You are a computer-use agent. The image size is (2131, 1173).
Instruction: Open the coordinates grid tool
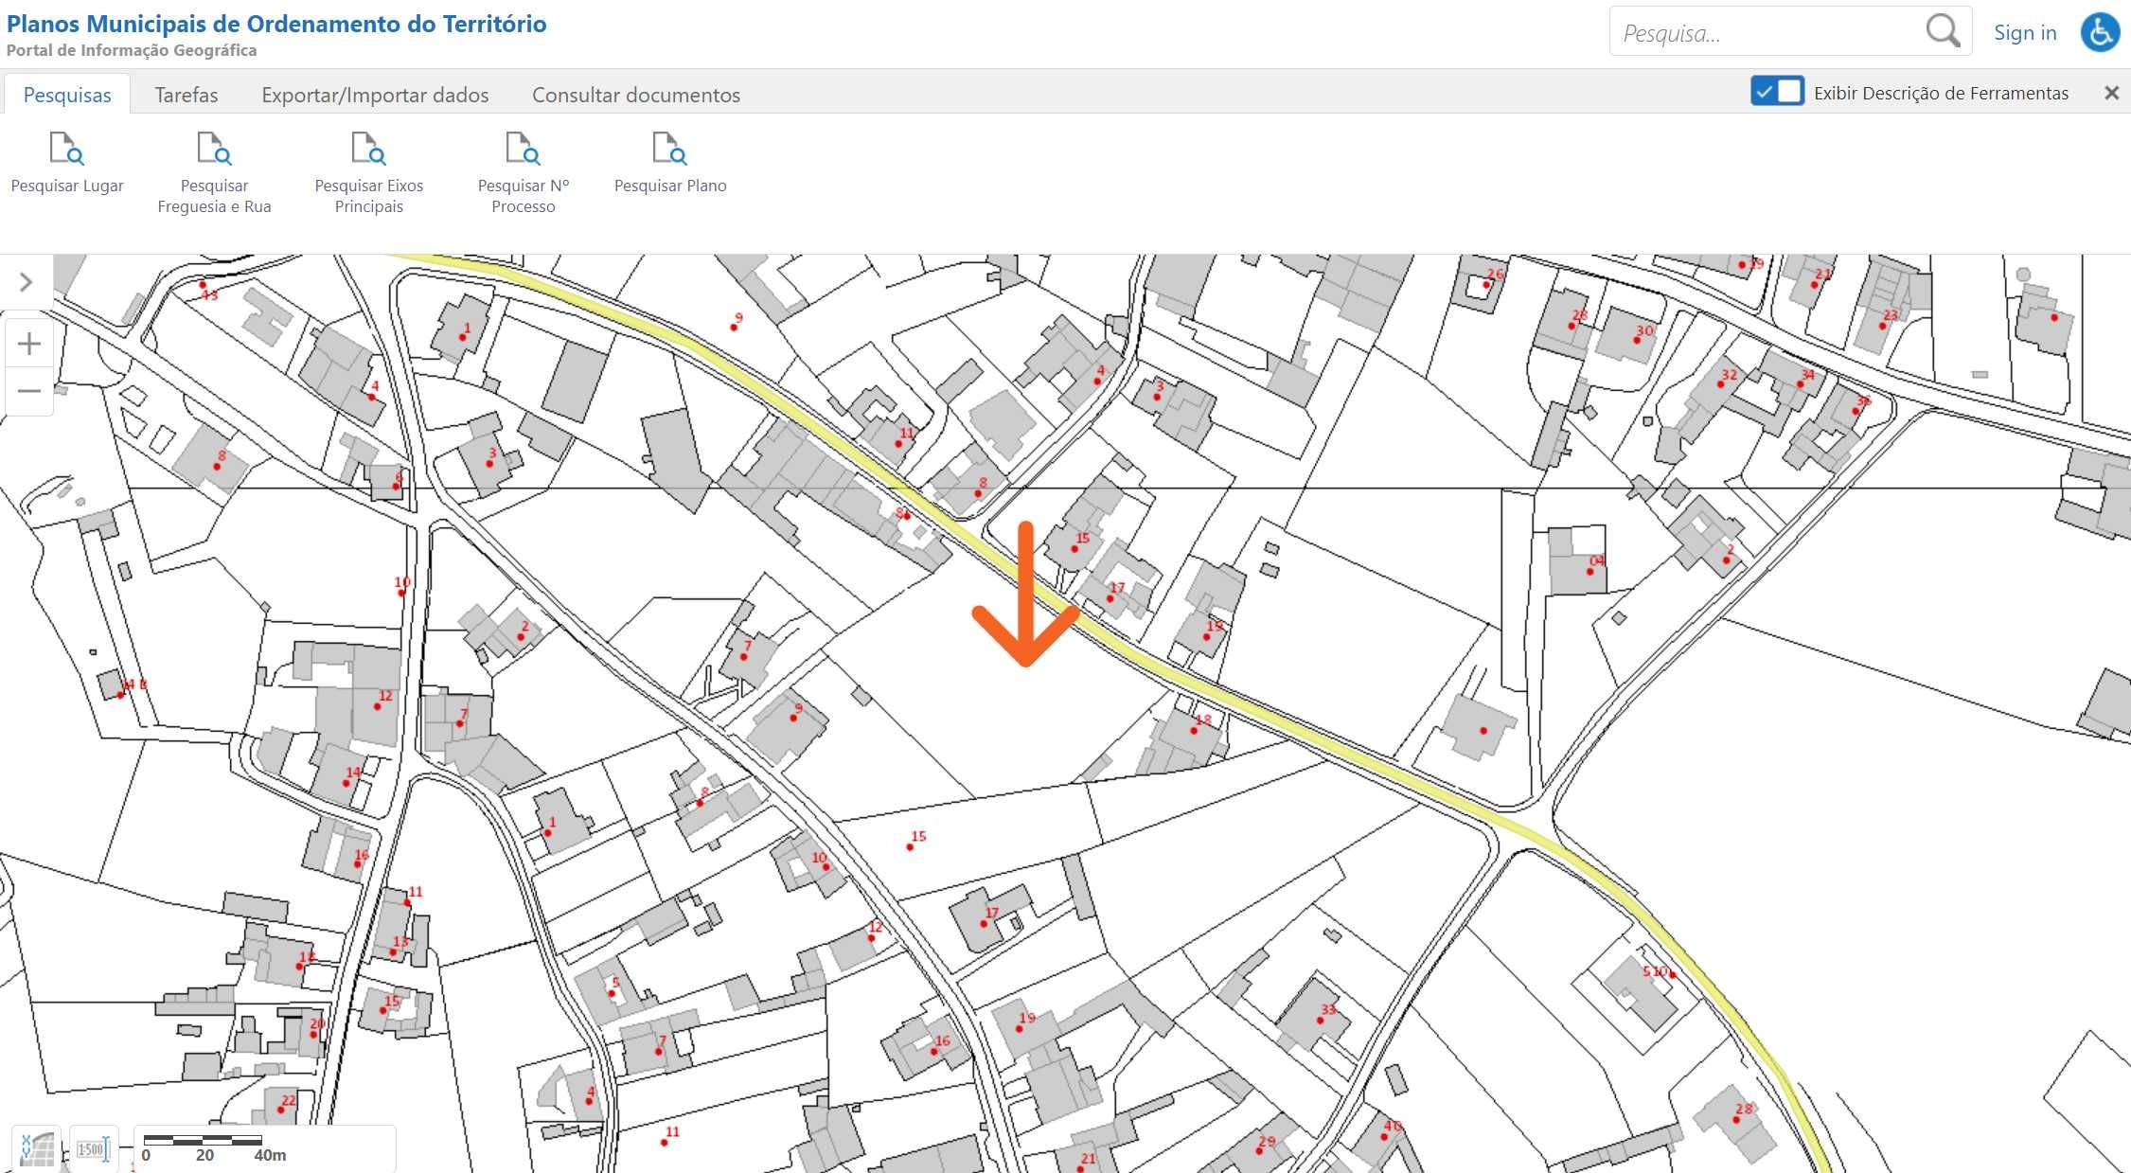click(x=37, y=1148)
